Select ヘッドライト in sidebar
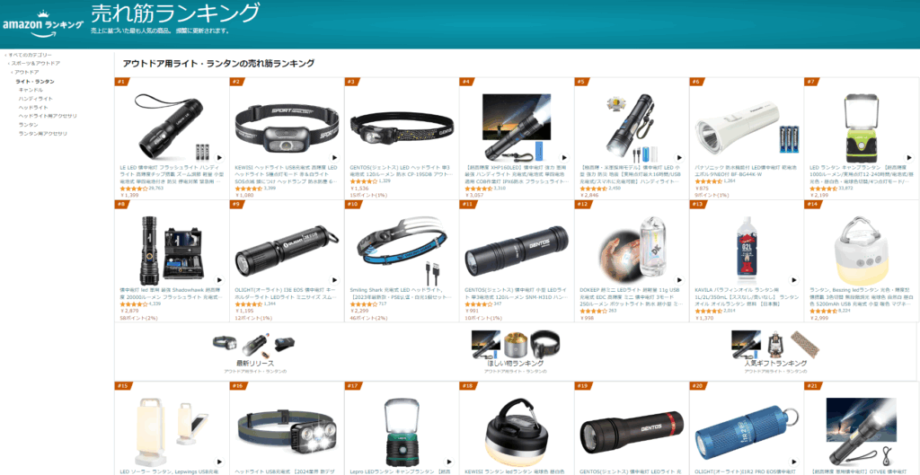 pyautogui.click(x=31, y=108)
